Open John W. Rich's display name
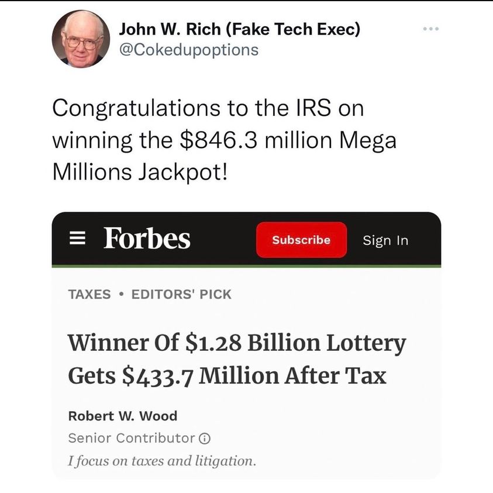Image resolution: width=493 pixels, height=493 pixels. coord(239,29)
